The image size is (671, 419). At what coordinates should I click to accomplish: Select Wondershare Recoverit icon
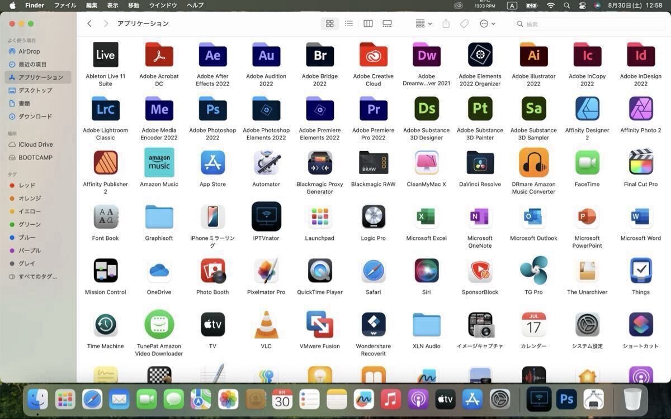click(374, 325)
